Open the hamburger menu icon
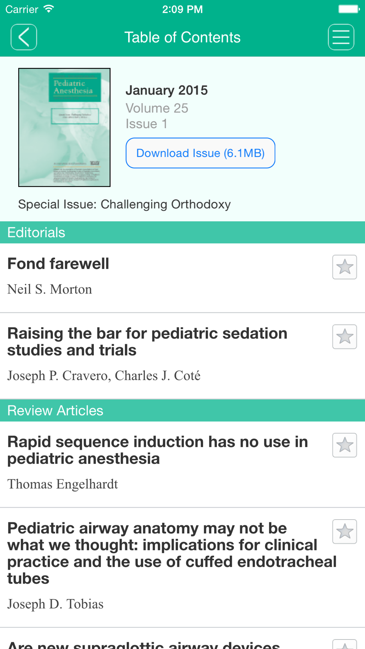 tap(341, 37)
